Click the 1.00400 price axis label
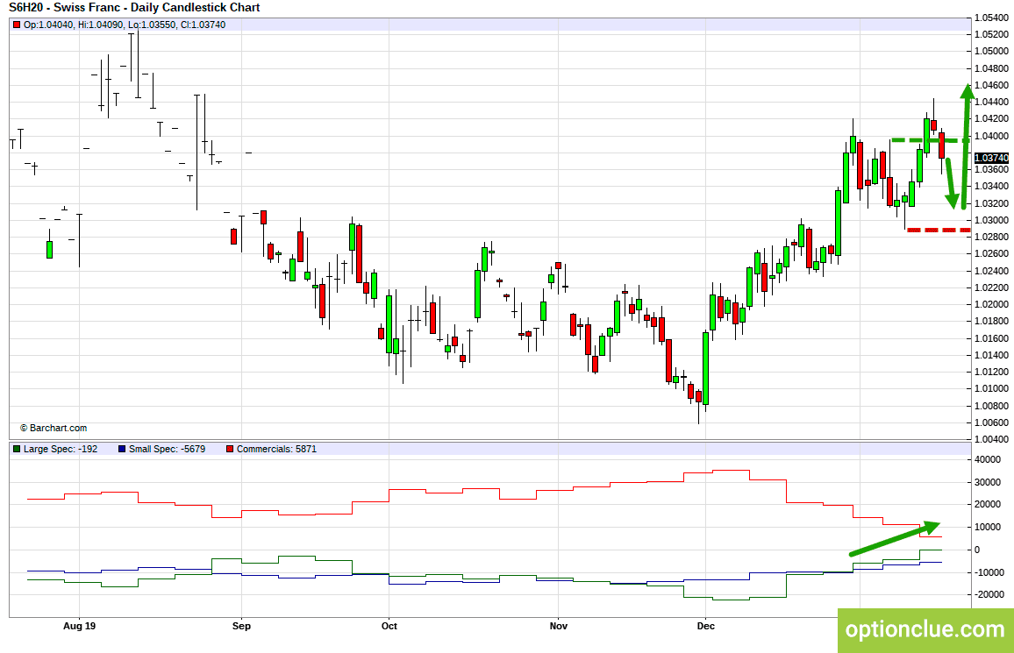 pos(991,439)
